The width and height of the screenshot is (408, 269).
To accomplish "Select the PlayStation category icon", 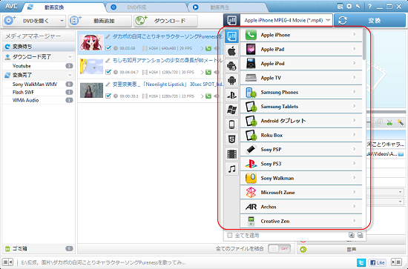I will 231,95.
